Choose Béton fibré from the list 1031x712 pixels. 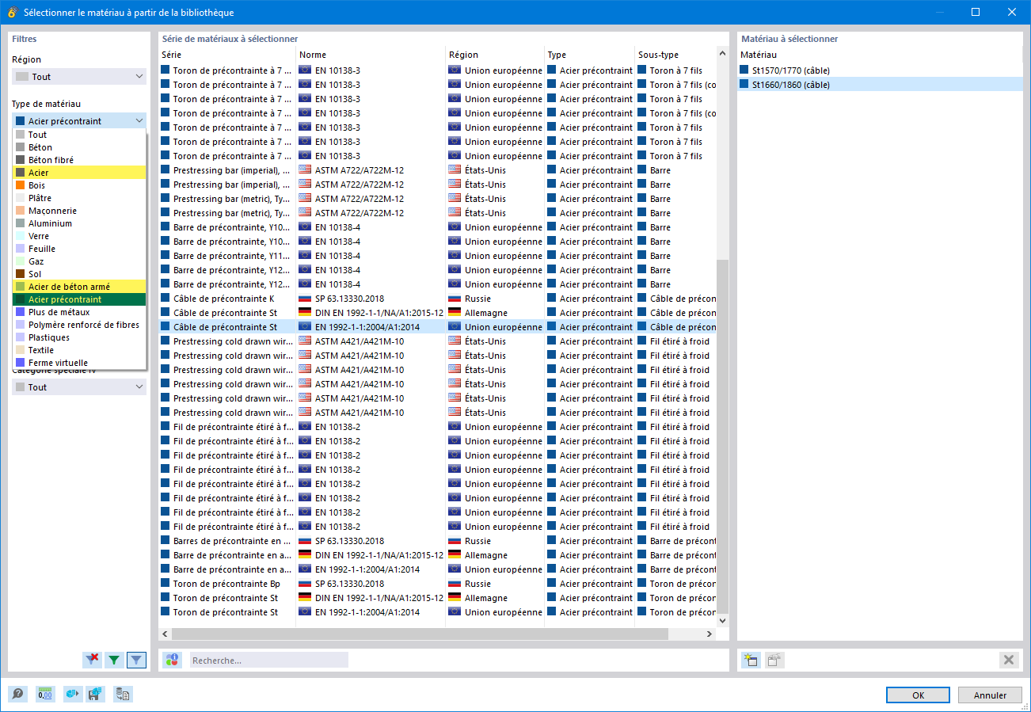click(x=79, y=160)
